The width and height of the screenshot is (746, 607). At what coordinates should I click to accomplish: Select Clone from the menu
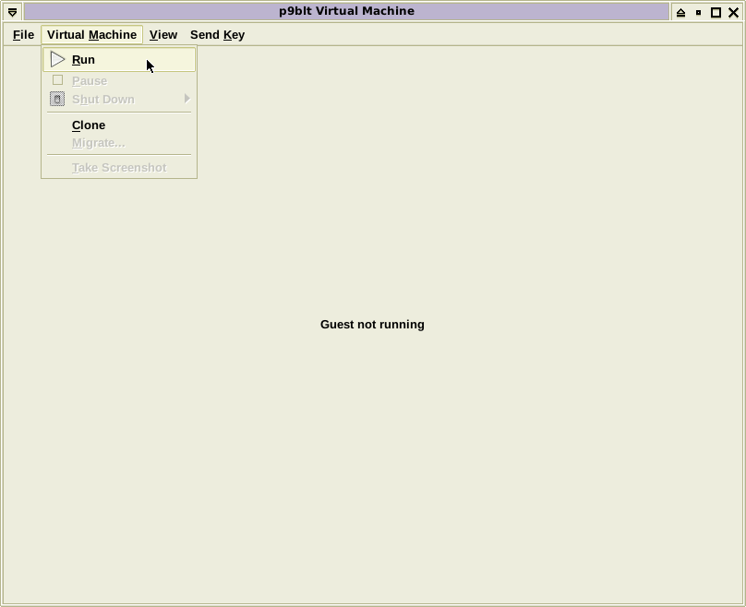point(89,125)
